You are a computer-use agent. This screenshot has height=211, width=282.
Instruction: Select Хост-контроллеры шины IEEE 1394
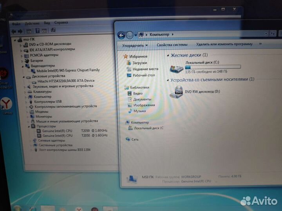[x=65, y=150]
